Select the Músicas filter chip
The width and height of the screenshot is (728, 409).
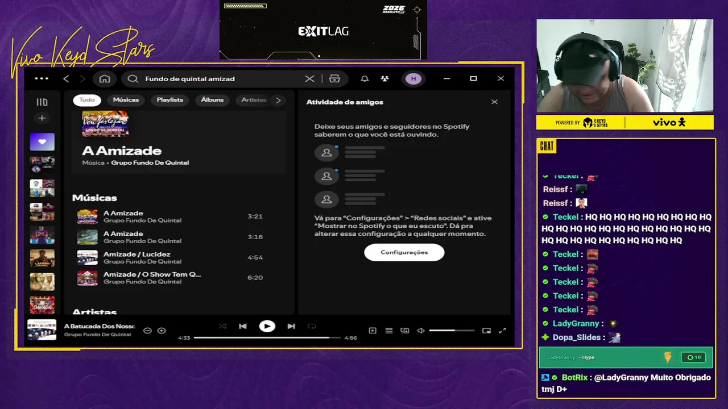tap(126, 100)
